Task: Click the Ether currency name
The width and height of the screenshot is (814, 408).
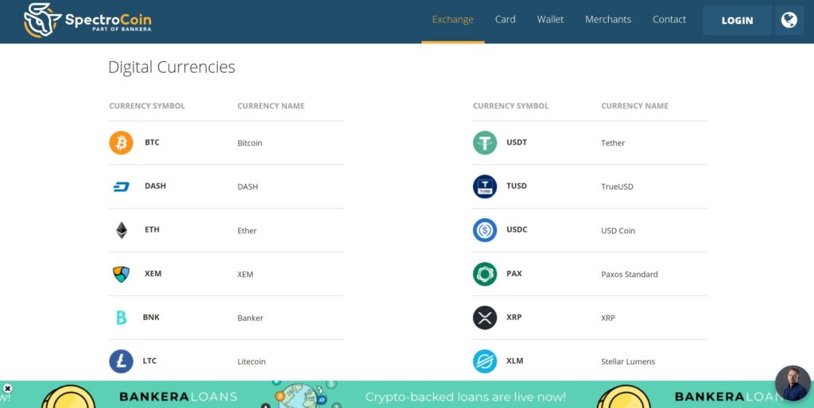Action: pos(247,231)
